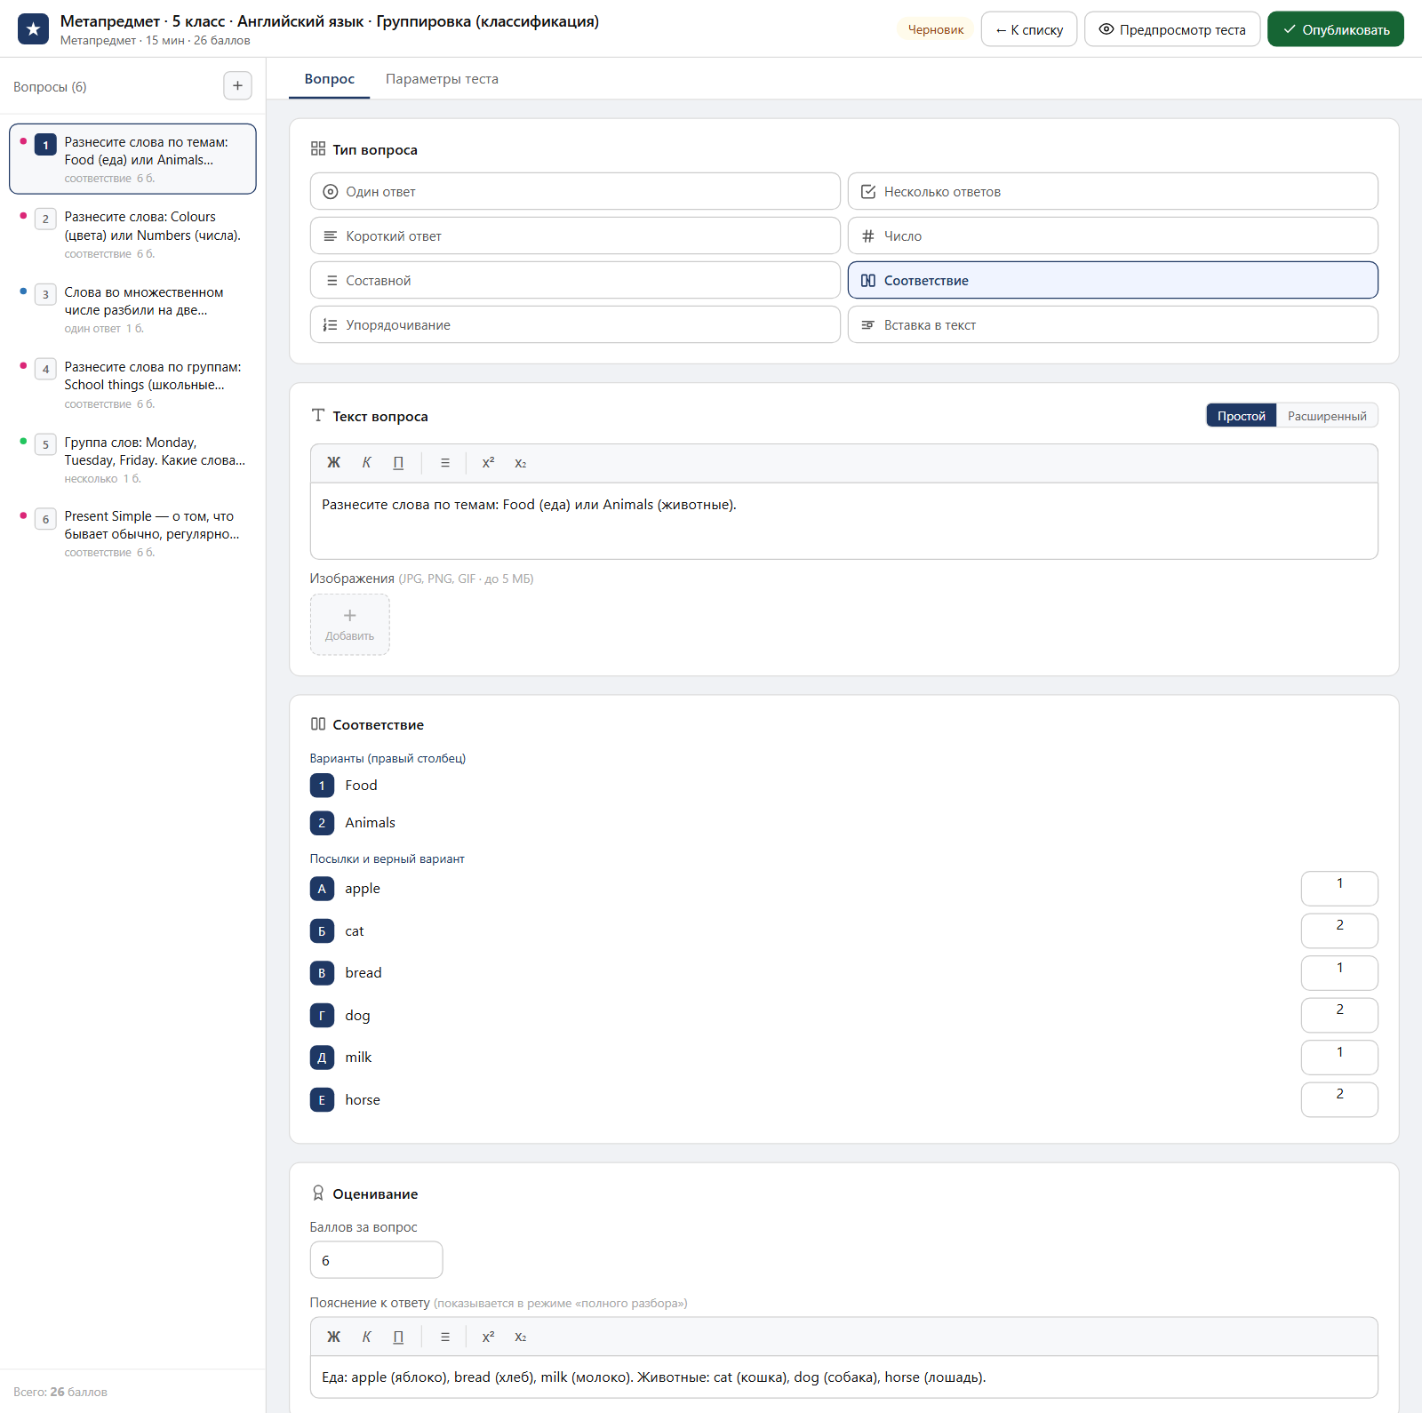Image resolution: width=1422 pixels, height=1413 pixels.
Task: Add an image via Добавить tile
Action: (x=350, y=625)
